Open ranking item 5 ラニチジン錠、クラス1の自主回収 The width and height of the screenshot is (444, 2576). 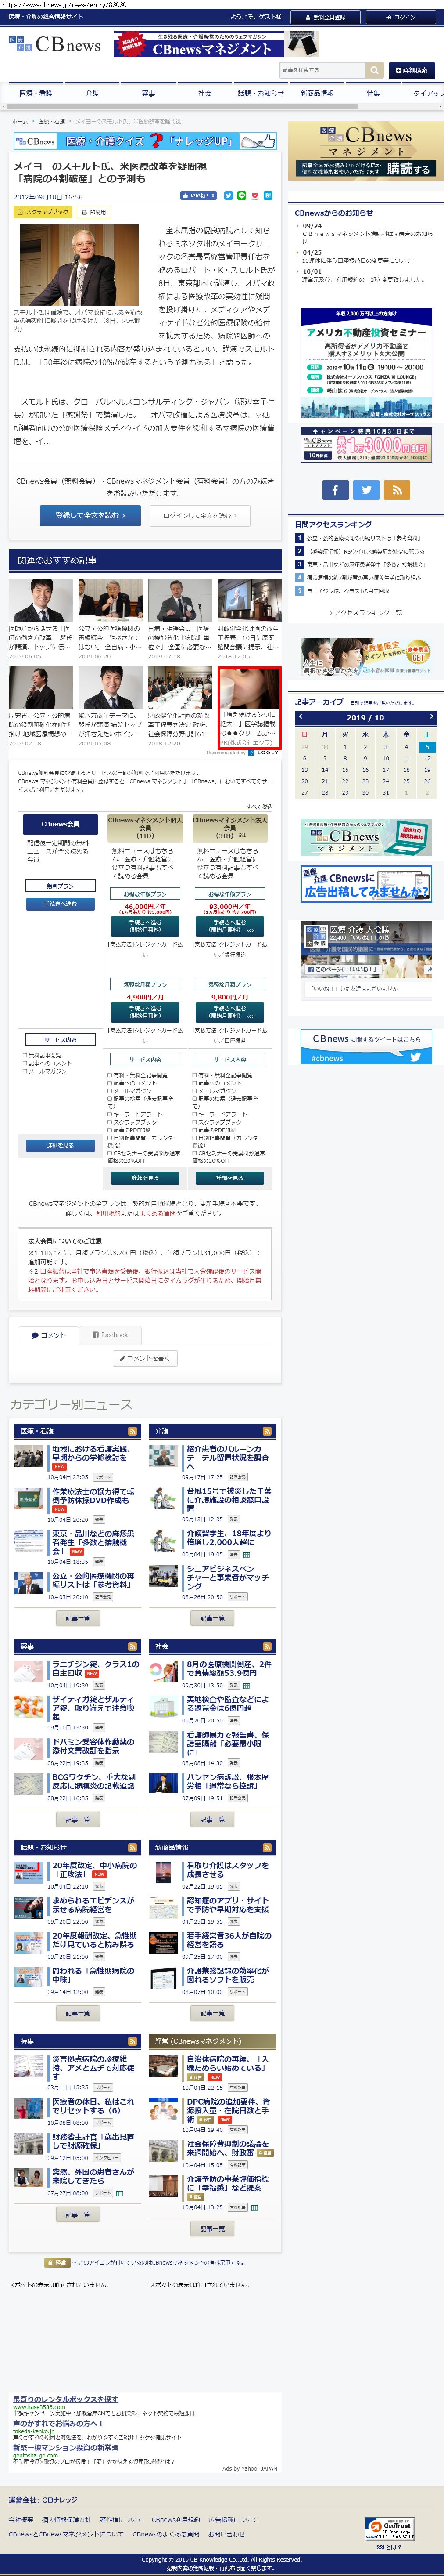pyautogui.click(x=348, y=591)
